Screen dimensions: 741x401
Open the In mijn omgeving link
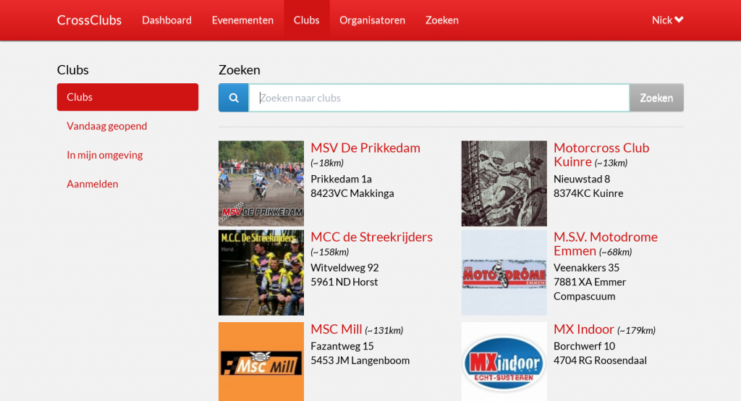pyautogui.click(x=104, y=155)
